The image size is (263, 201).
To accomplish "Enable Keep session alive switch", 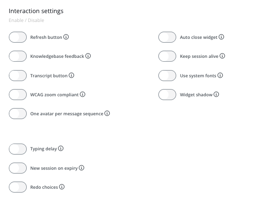I will click(x=167, y=56).
